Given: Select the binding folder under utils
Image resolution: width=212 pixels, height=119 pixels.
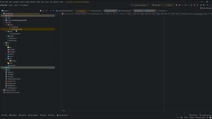Looking at the screenshot, I should [13, 61].
